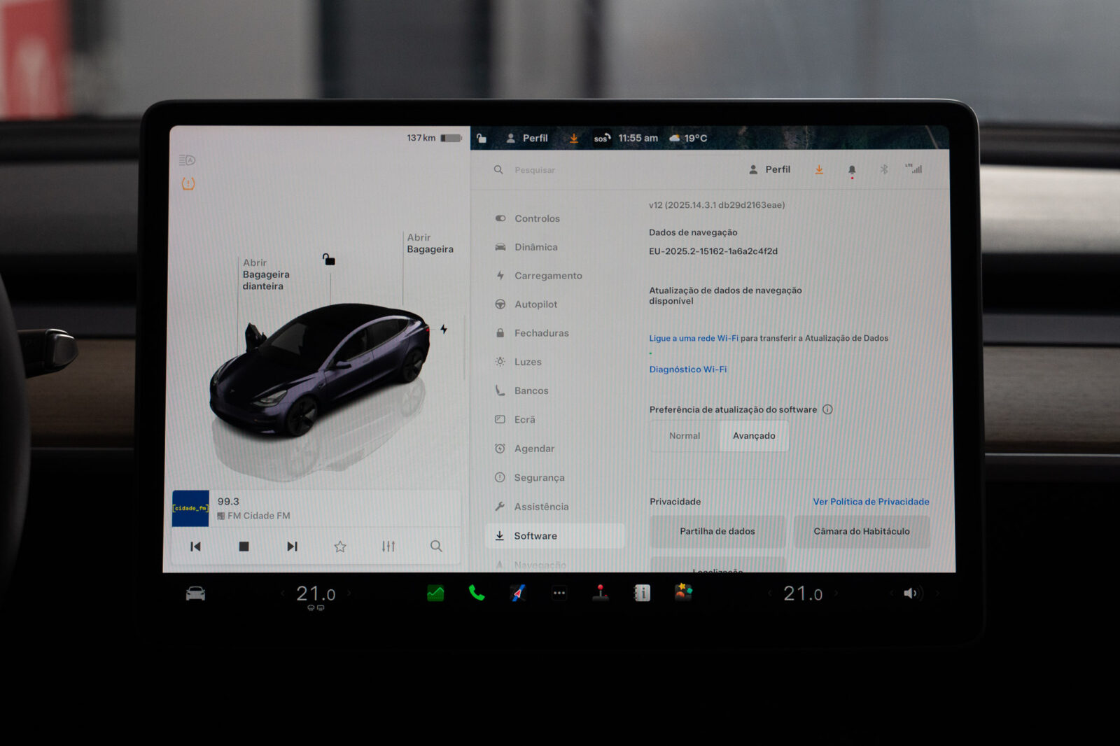Go to the Carregamento settings section
1120x746 pixels.
tap(547, 276)
